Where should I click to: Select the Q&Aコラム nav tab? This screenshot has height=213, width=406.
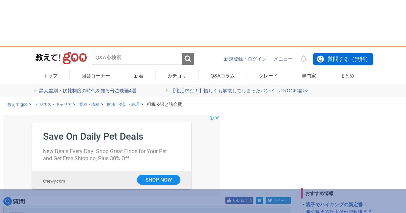tap(222, 76)
